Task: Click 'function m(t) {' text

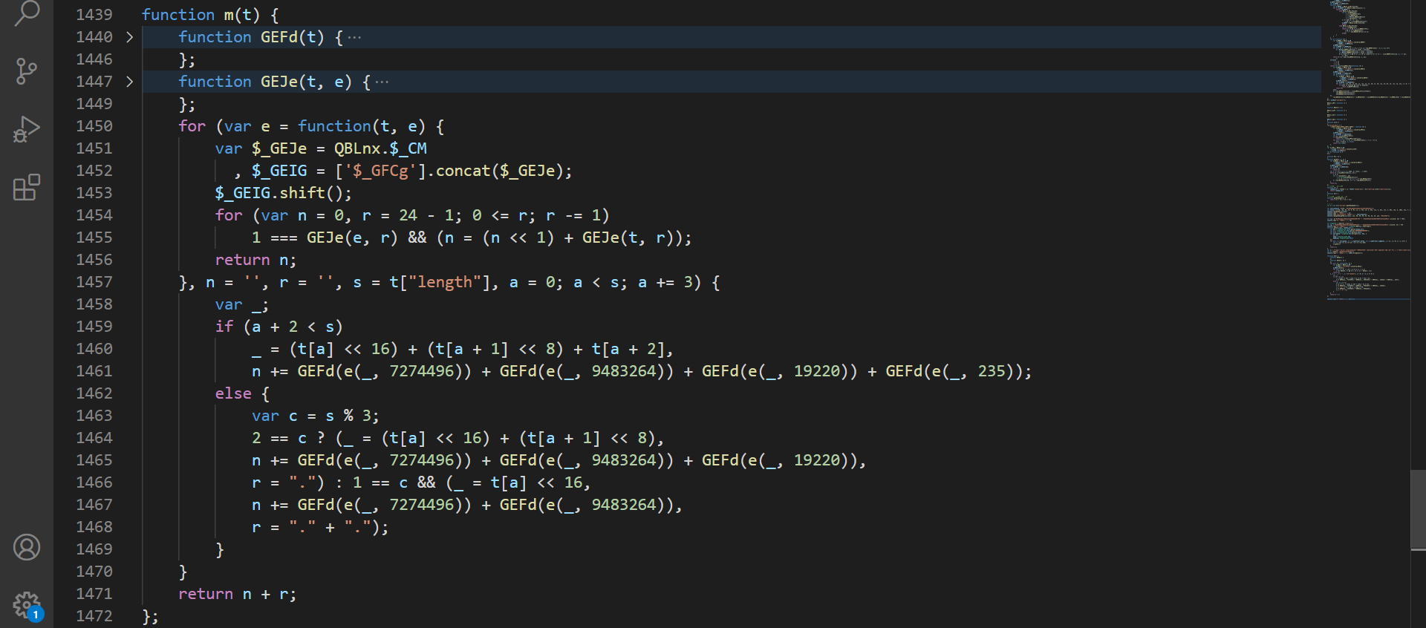Action: coord(210,15)
